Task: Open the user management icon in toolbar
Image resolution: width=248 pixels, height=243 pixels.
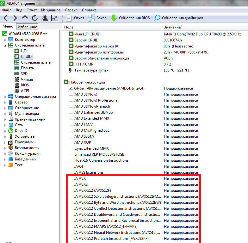Action: [45, 18]
